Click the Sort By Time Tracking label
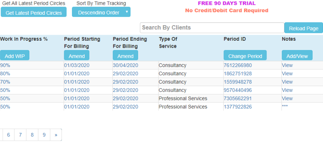Viewport: 323px width, 147px height. coord(101,3)
